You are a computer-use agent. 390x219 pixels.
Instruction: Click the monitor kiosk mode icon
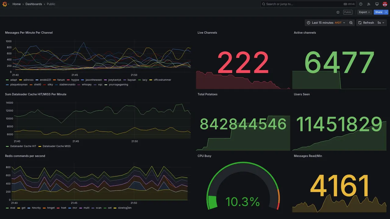tap(377, 4)
